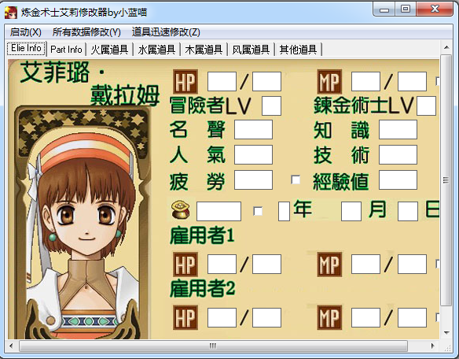Open the 其他道具 tab
This screenshot has width=459, height=359.
coord(298,50)
